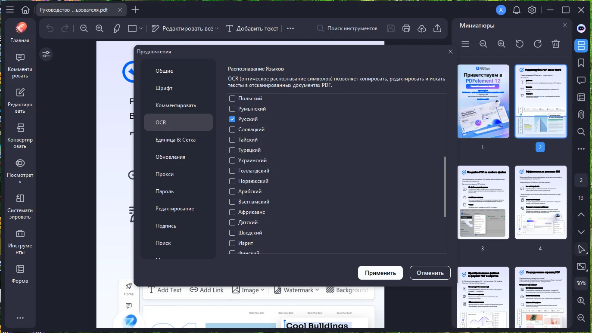Screen dimensions: 592x333
Task: Click the Отменить button
Action: coord(430,273)
